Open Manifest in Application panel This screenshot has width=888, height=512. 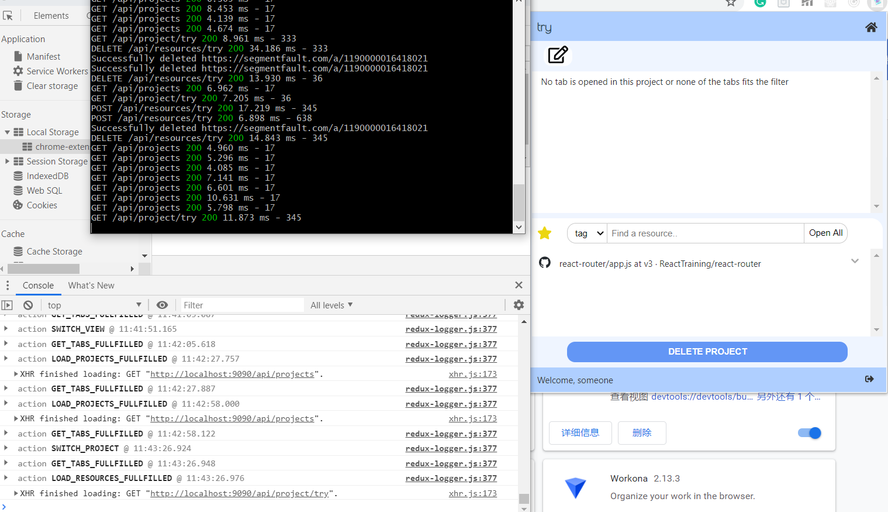tap(43, 57)
